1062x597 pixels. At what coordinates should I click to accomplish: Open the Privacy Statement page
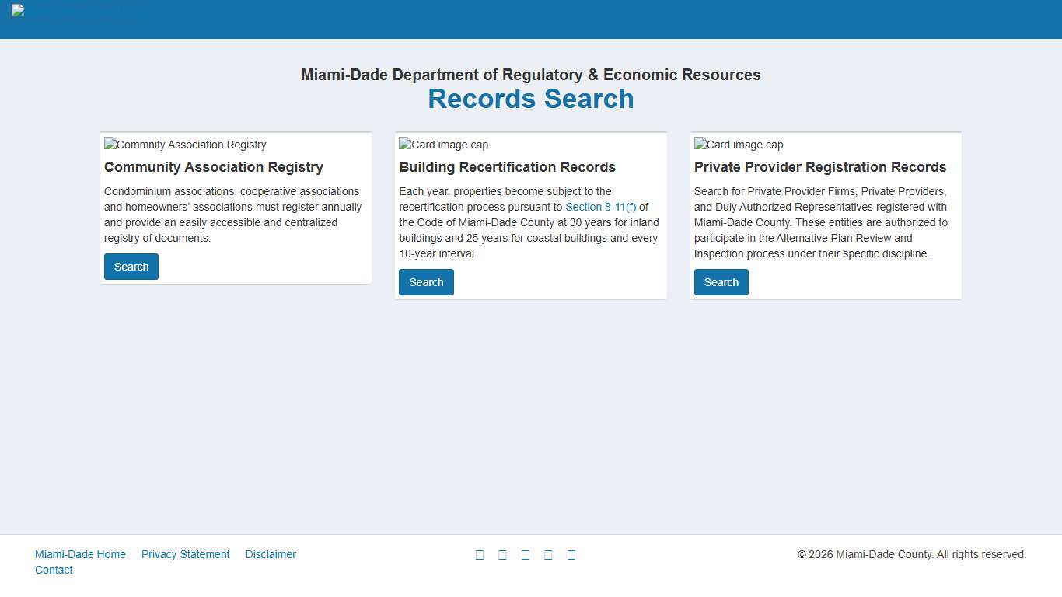(185, 554)
